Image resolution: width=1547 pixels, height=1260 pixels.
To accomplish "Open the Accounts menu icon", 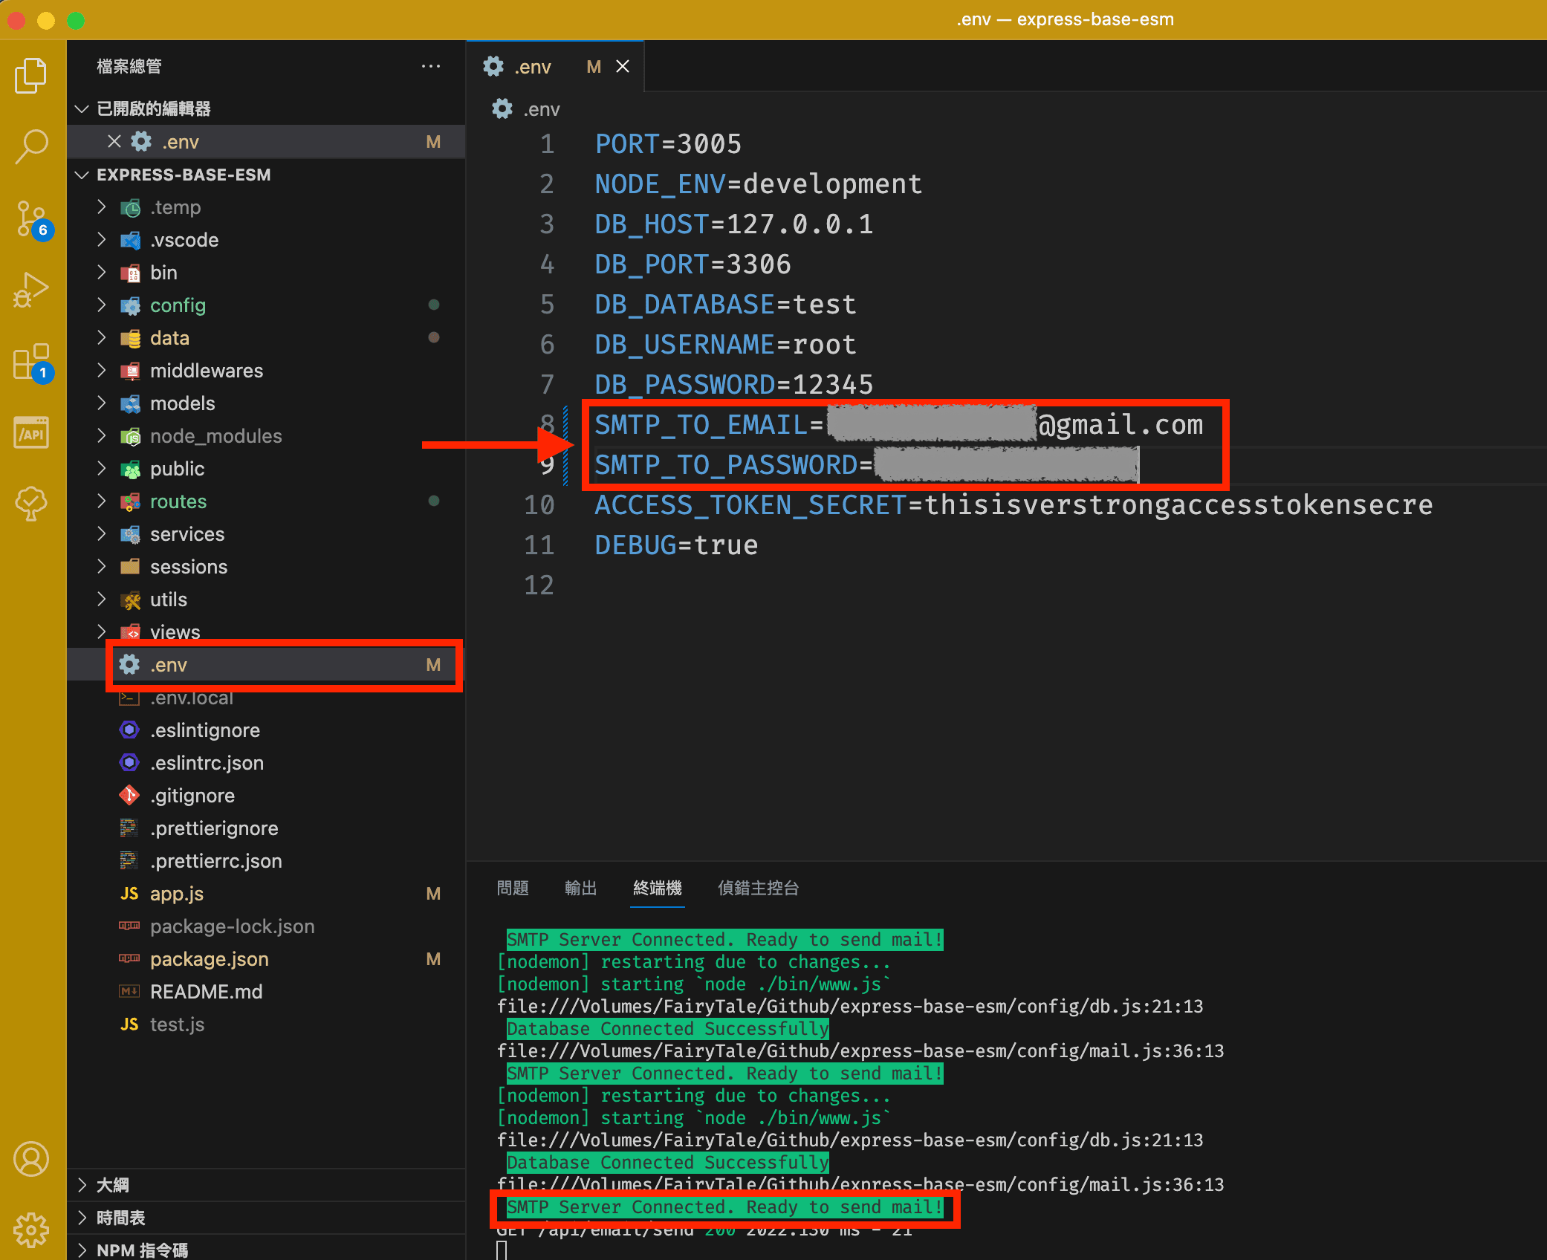I will pos(31,1159).
